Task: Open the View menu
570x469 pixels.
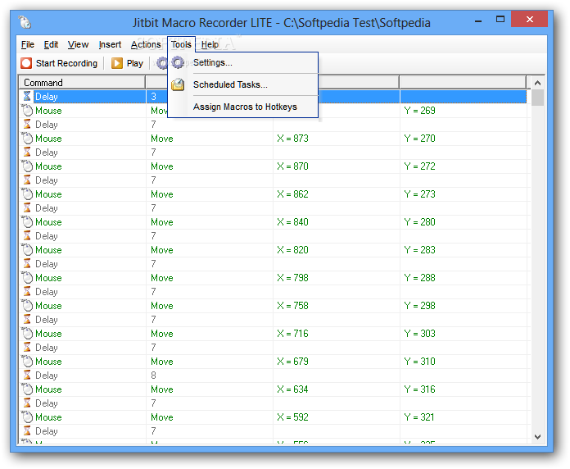Action: tap(78, 44)
